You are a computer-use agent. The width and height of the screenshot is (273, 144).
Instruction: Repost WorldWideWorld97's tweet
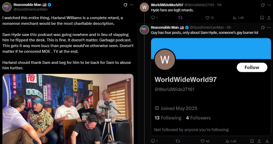[x=181, y=18]
